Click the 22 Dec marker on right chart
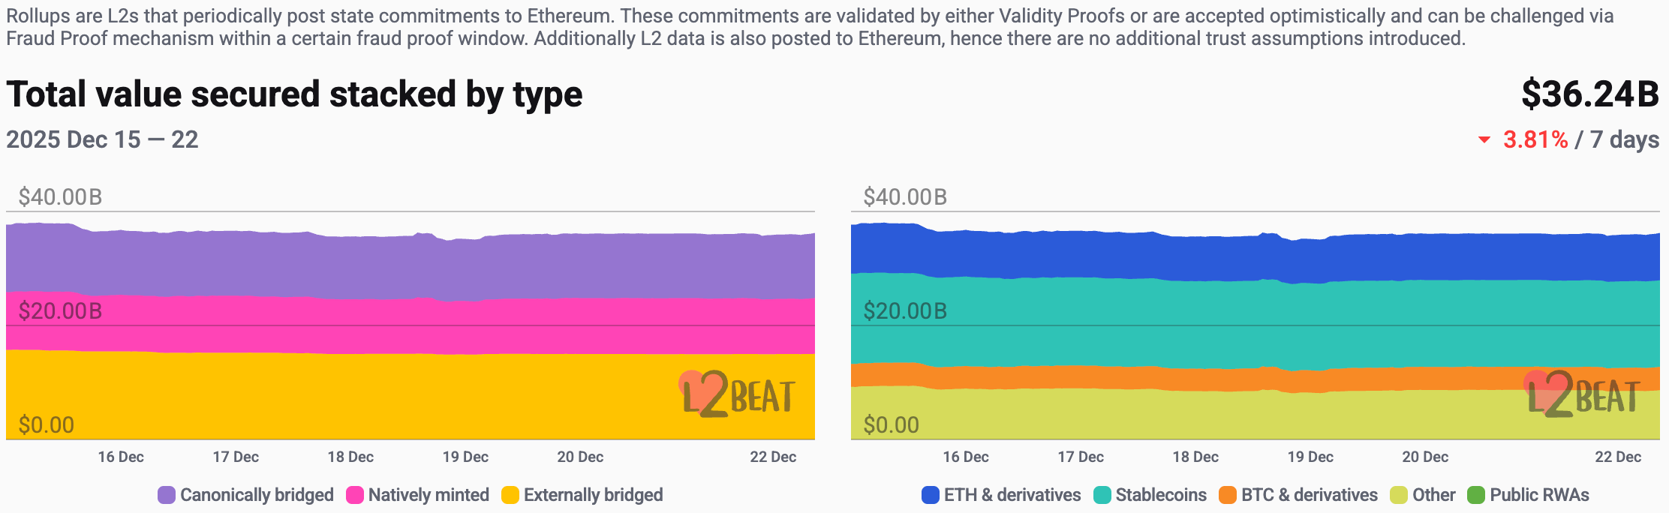 tap(1618, 457)
